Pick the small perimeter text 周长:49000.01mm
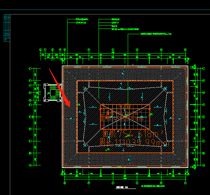Viewport: 210px width, 195px height. (x=124, y=118)
